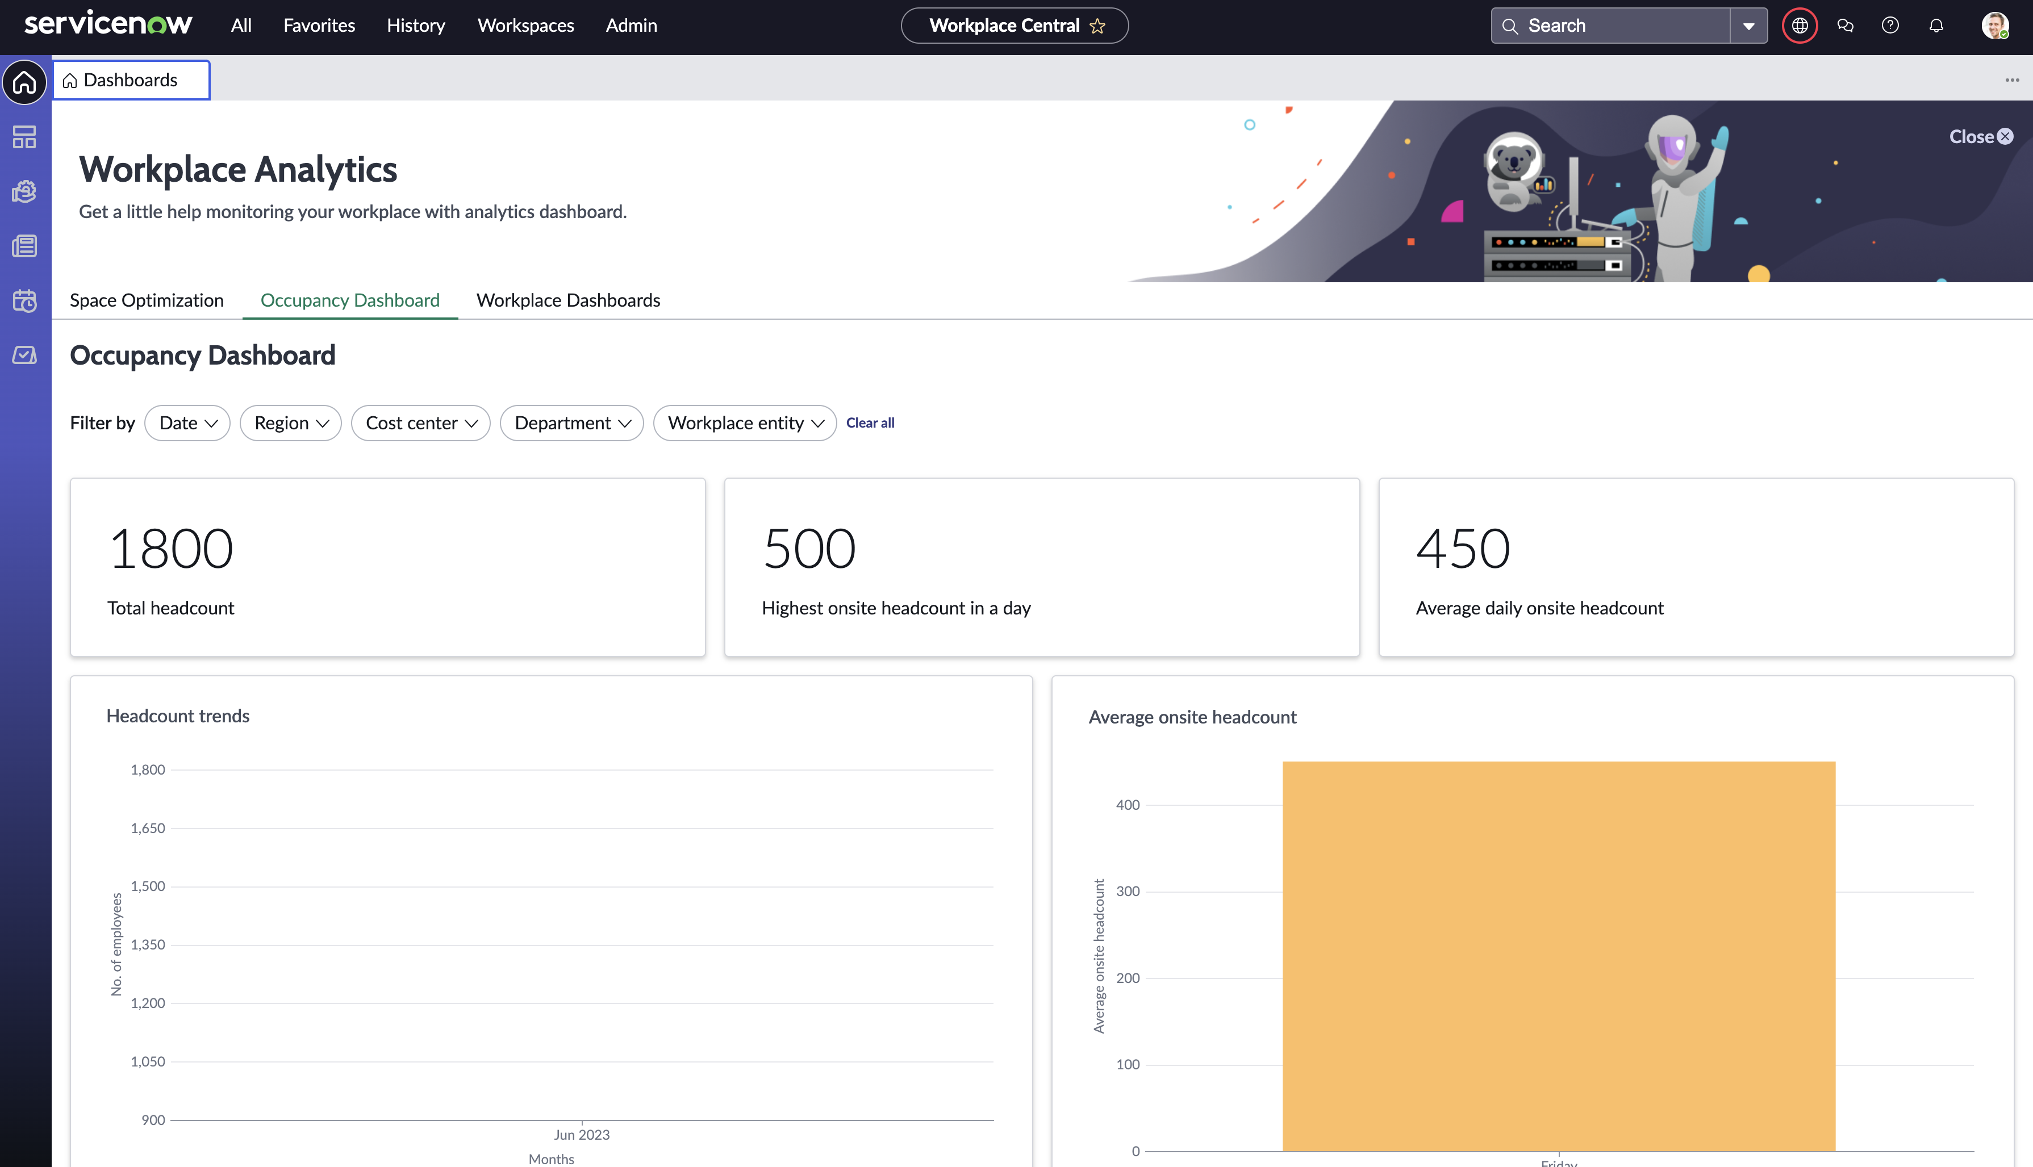This screenshot has width=2033, height=1167.
Task: Open the chat conversations icon
Action: tap(1846, 26)
